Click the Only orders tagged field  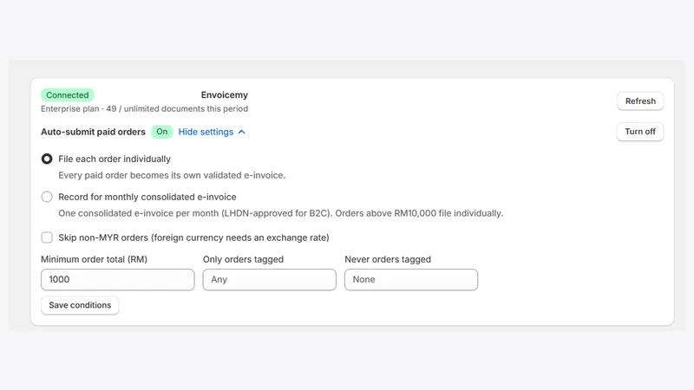[x=270, y=279]
